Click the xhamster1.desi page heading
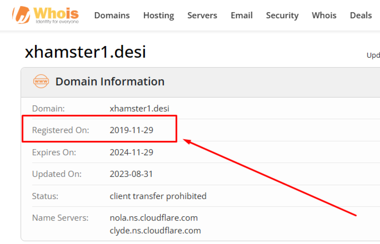The width and height of the screenshot is (380, 244). tap(85, 52)
